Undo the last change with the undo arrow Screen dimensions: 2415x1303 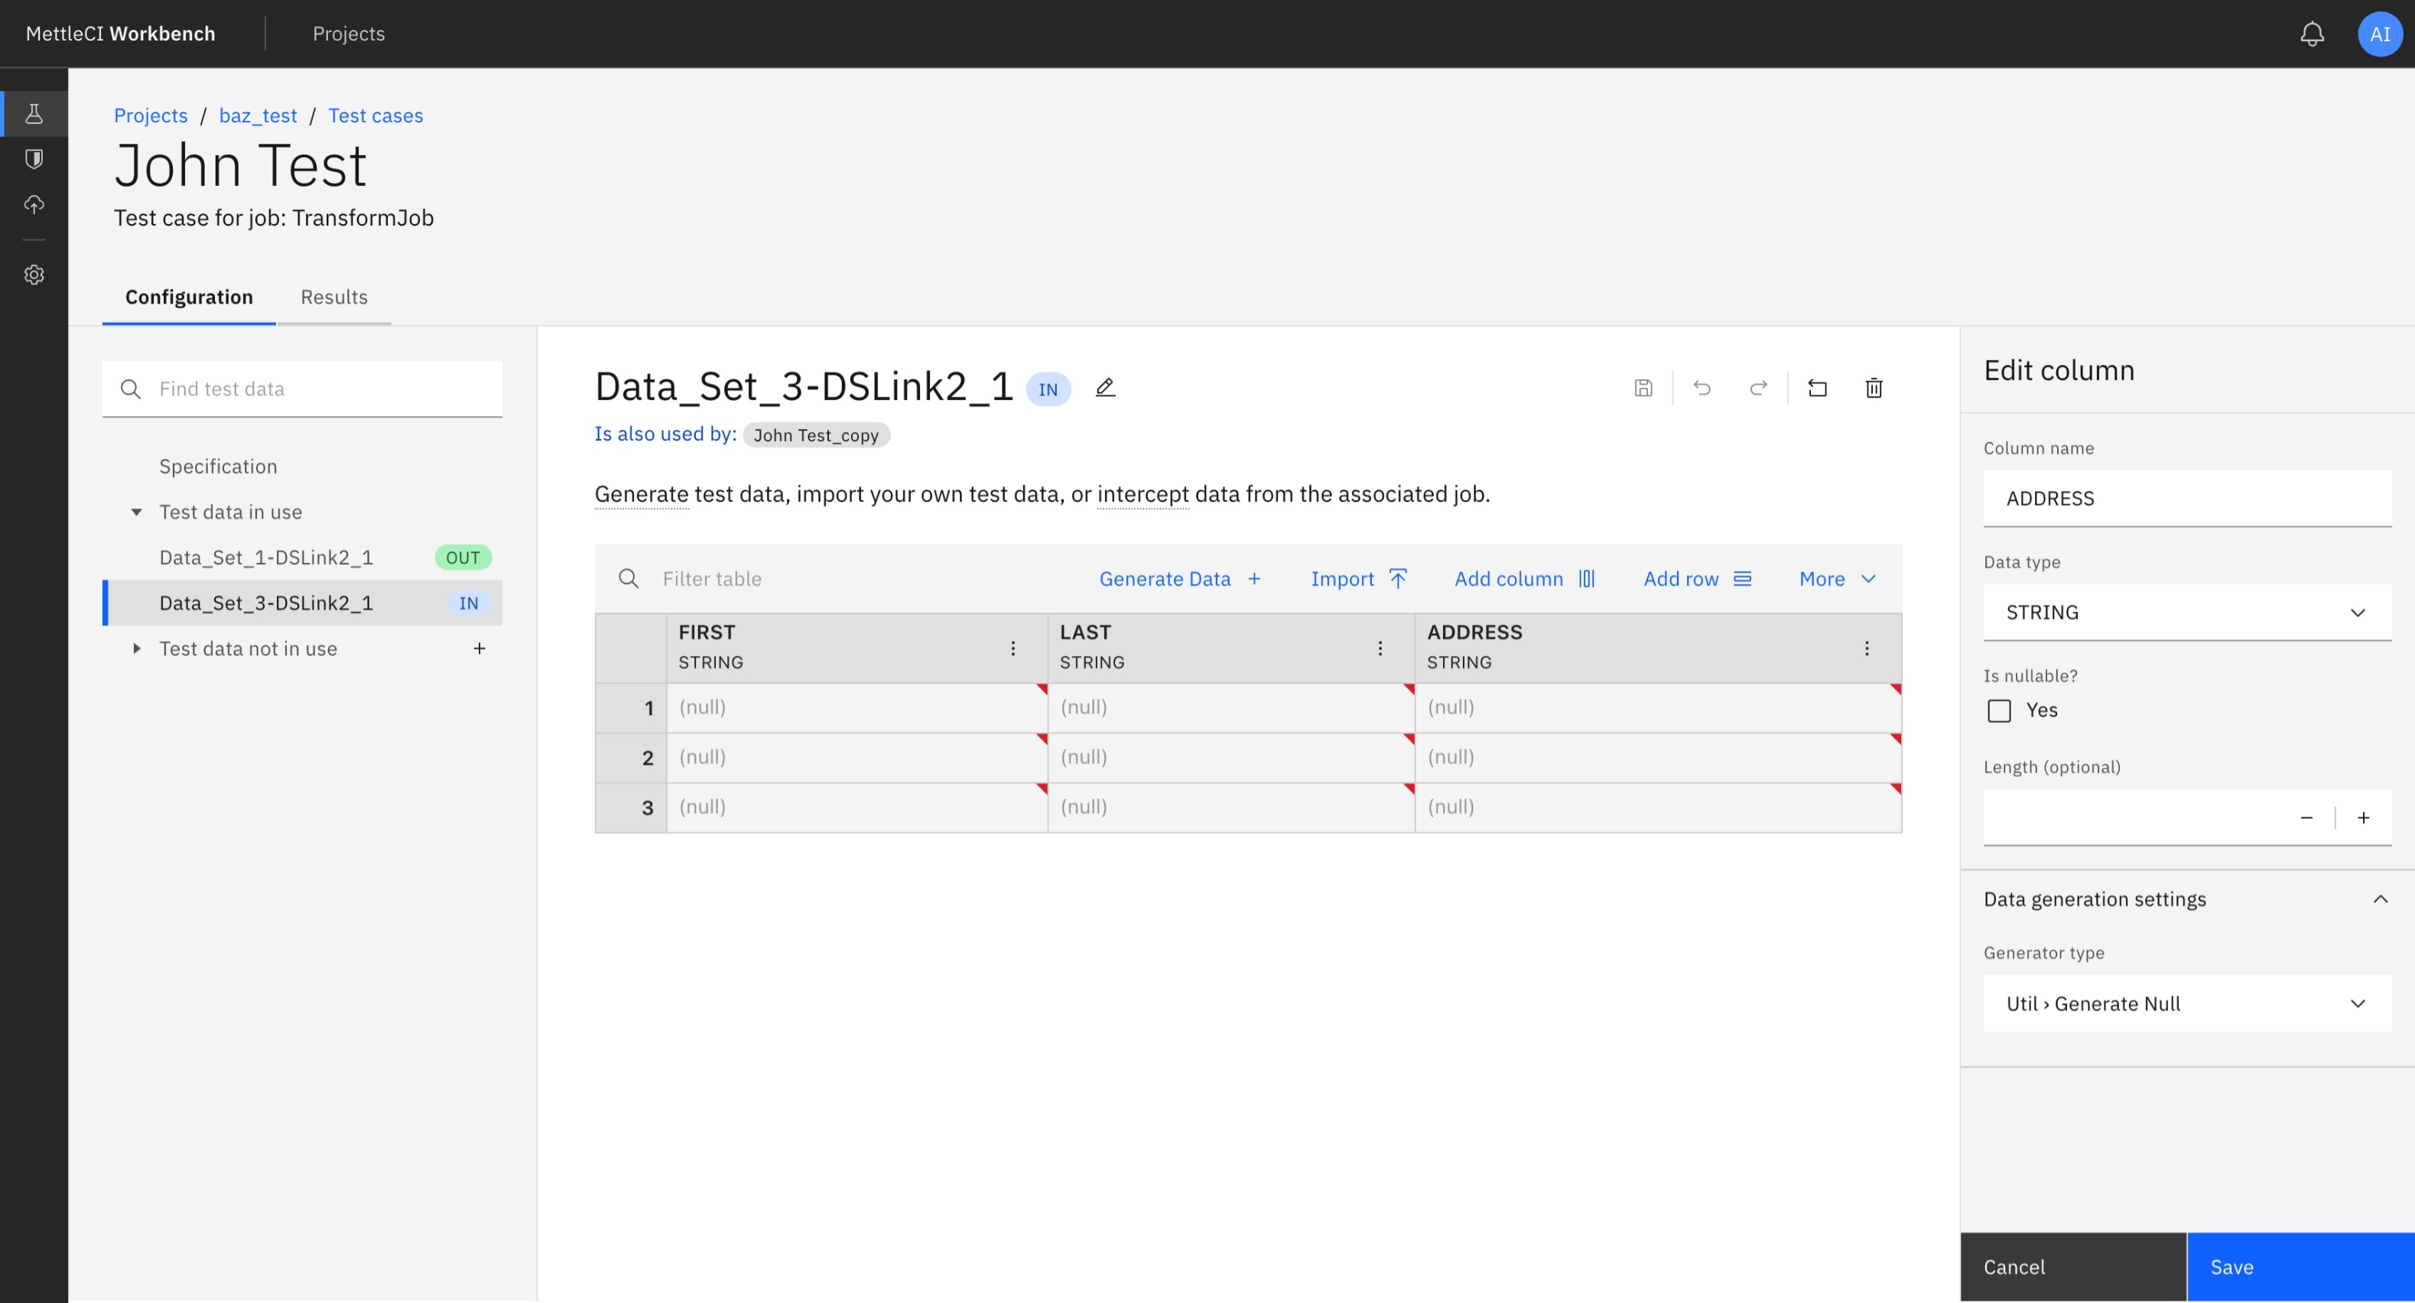coord(1702,387)
